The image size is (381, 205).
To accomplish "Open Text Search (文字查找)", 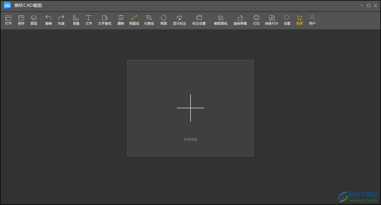I will (x=105, y=18).
